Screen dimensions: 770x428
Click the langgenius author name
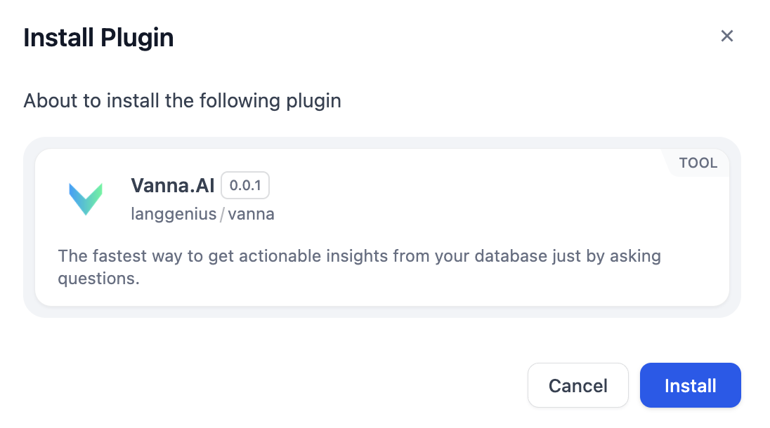click(174, 215)
